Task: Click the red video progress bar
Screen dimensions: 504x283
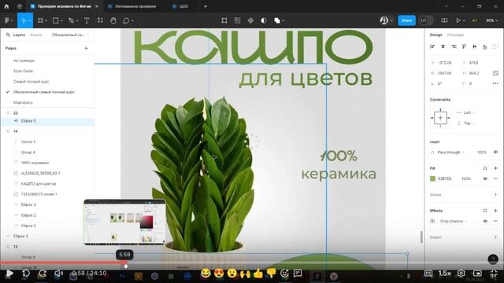Action: click(x=63, y=263)
